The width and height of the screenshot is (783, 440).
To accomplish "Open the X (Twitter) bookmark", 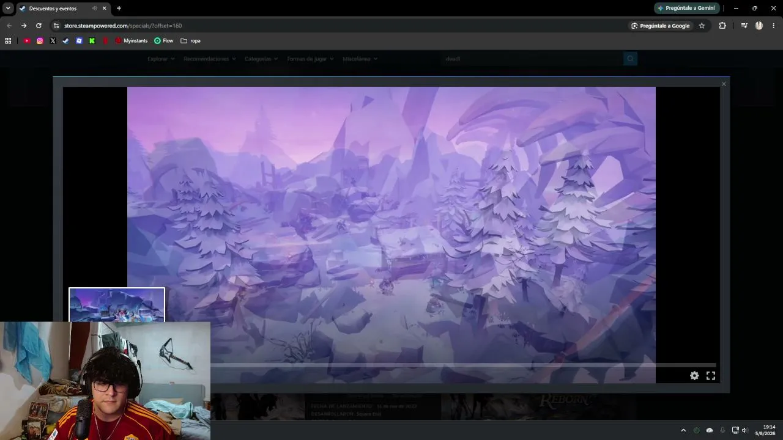I will point(53,41).
